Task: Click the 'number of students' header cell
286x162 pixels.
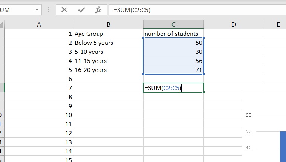Action: click(x=173, y=34)
